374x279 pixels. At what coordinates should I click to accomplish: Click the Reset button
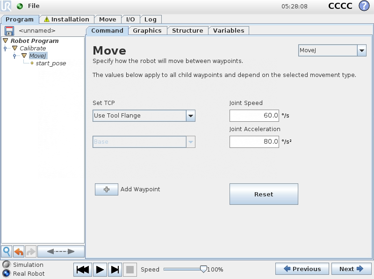point(264,194)
